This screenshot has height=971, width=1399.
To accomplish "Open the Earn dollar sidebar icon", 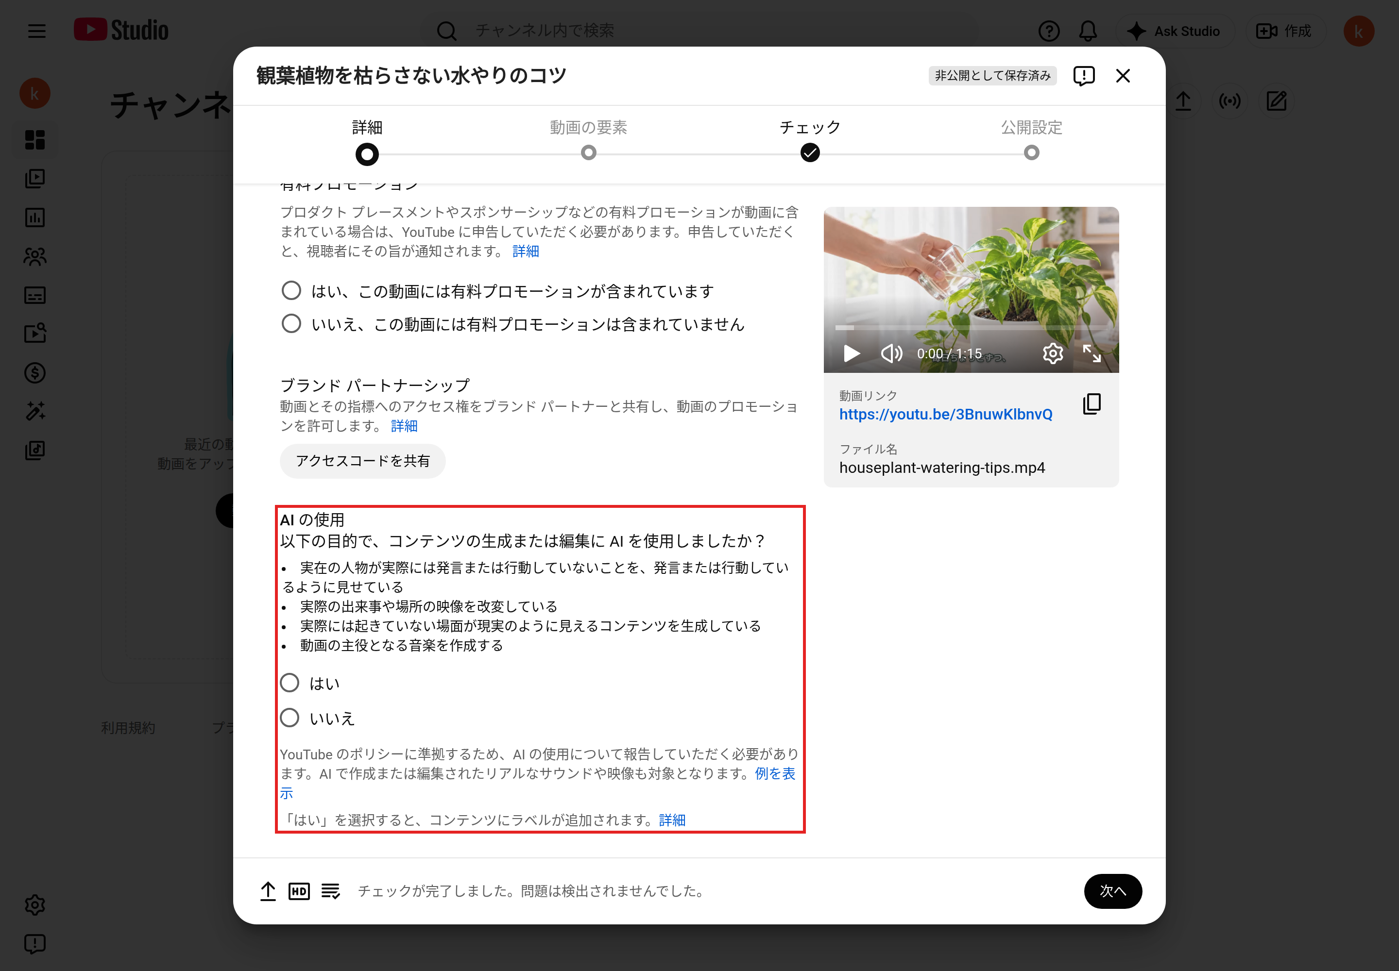I will (x=34, y=372).
